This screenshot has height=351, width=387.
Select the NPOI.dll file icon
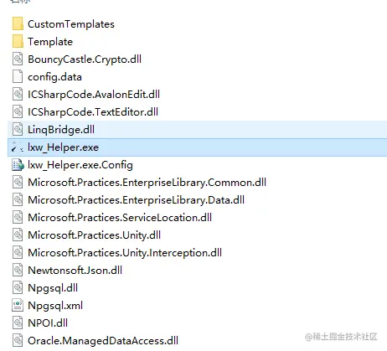(18, 323)
